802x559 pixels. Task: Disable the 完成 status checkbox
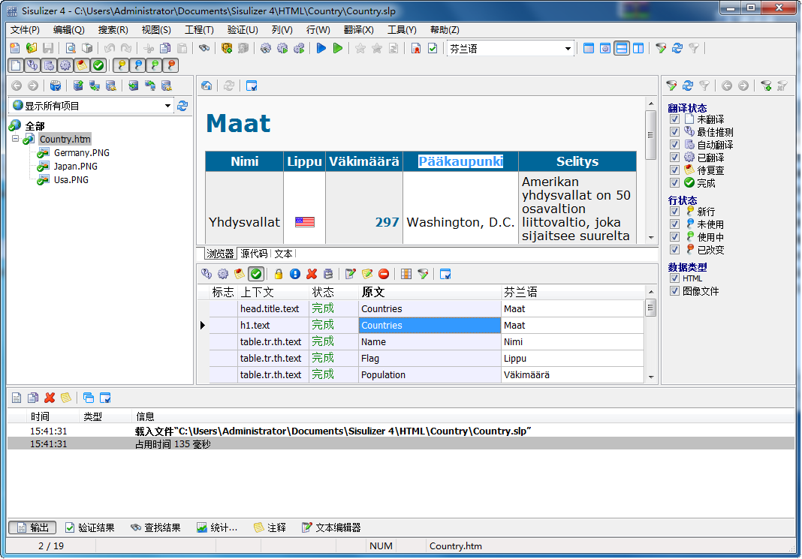pos(674,182)
